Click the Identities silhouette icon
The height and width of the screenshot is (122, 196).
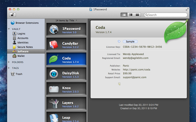click(x=14, y=42)
